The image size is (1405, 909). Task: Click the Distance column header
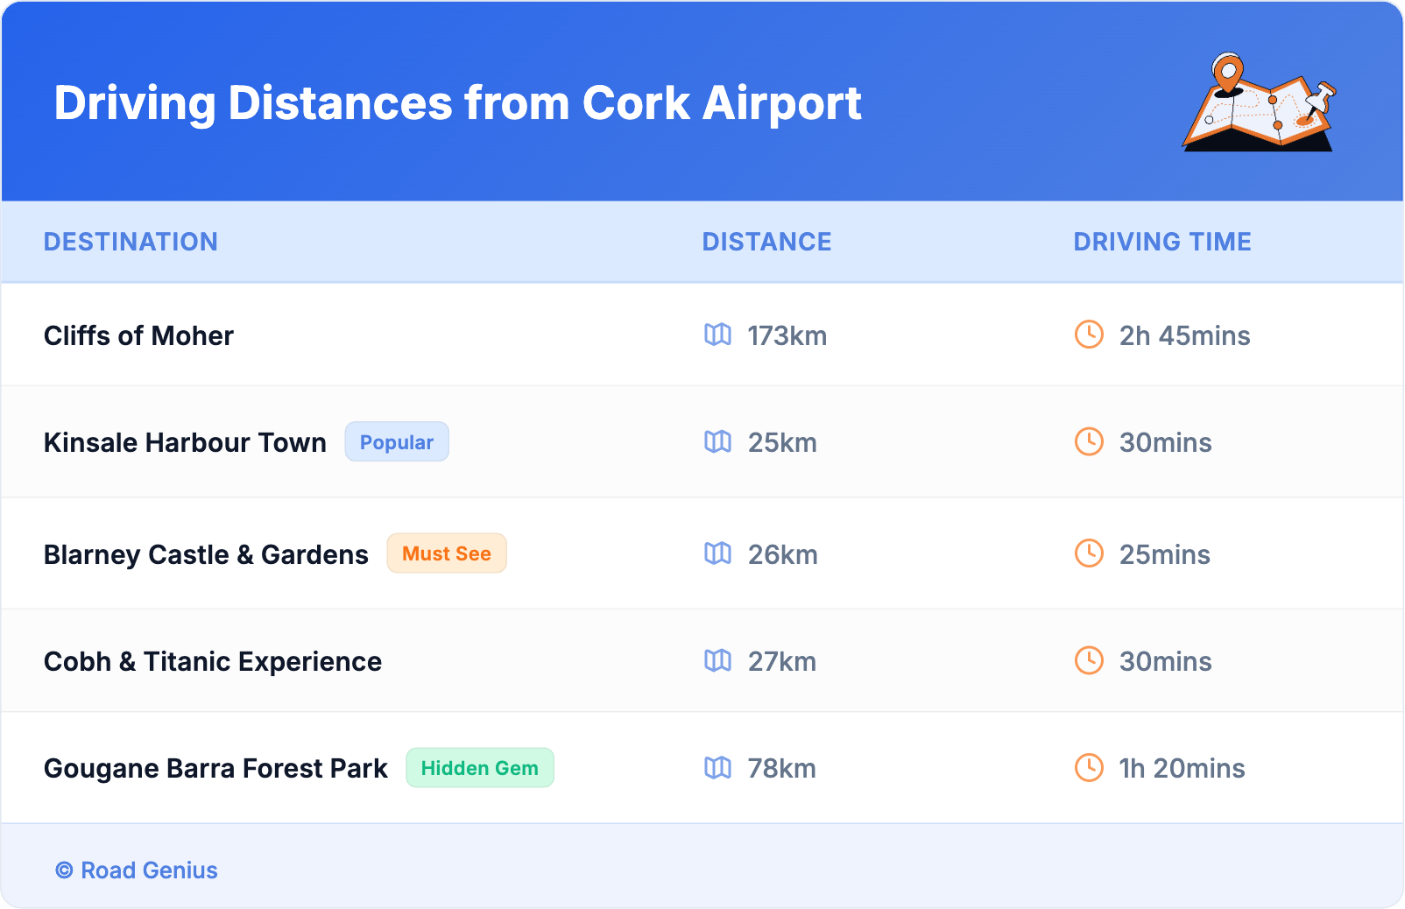766,242
